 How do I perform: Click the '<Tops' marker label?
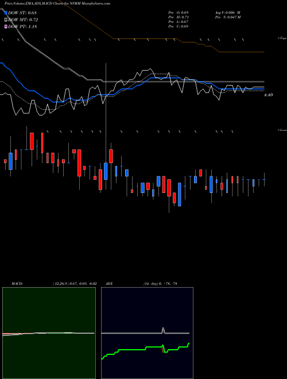click(282, 38)
